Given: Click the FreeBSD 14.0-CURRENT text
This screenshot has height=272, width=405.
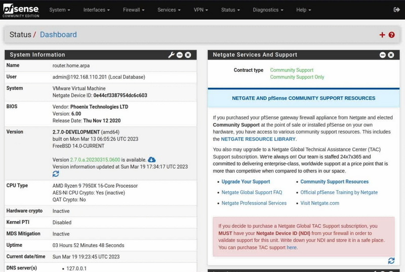Looking at the screenshot, I should (x=78, y=146).
